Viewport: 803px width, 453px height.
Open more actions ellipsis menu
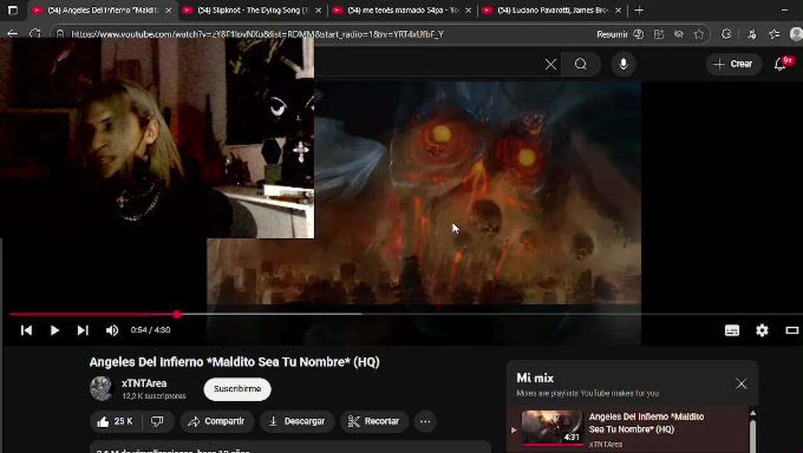(425, 422)
